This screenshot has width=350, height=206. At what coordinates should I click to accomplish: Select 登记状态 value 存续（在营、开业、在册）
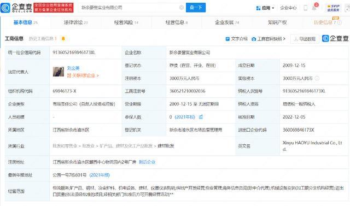192,66
